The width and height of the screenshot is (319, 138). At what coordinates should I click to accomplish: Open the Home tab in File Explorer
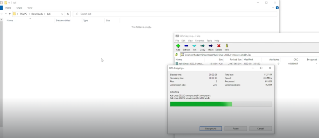[8, 8]
